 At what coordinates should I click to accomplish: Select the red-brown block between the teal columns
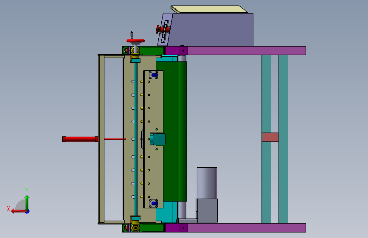pos(270,137)
